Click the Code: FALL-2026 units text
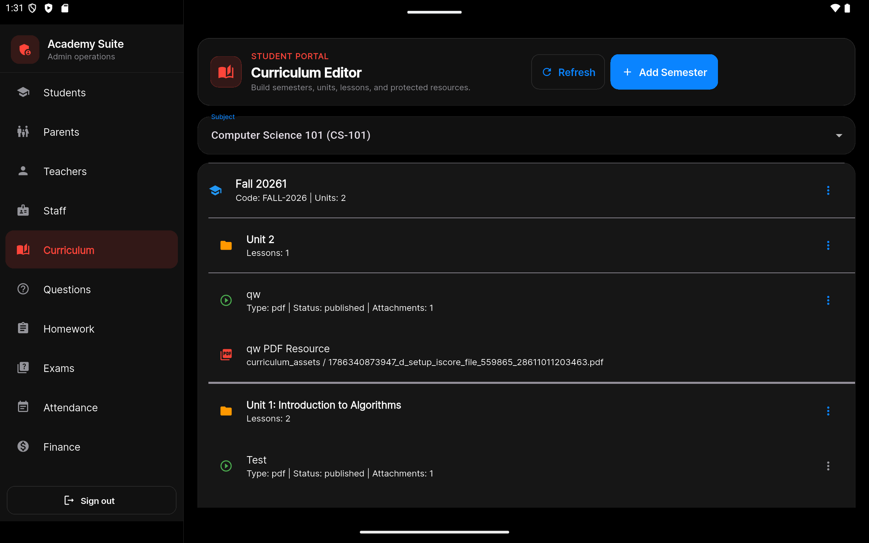 pos(291,198)
